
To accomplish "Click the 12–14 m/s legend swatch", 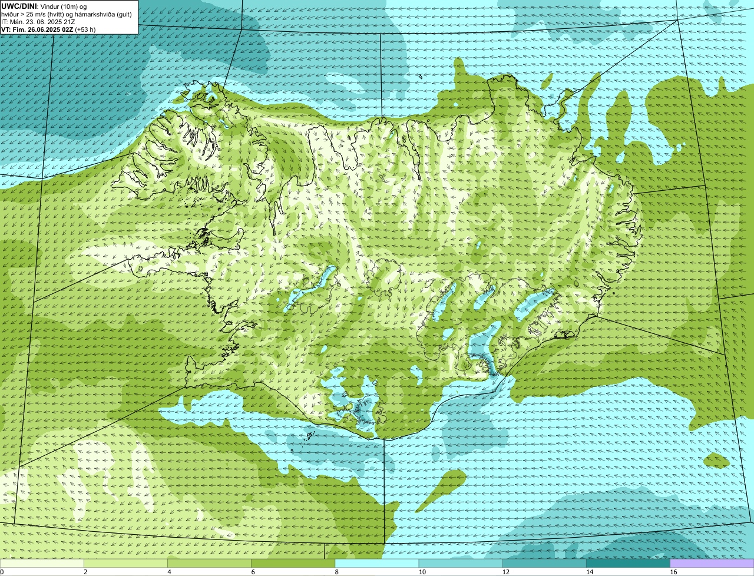I will click(544, 564).
